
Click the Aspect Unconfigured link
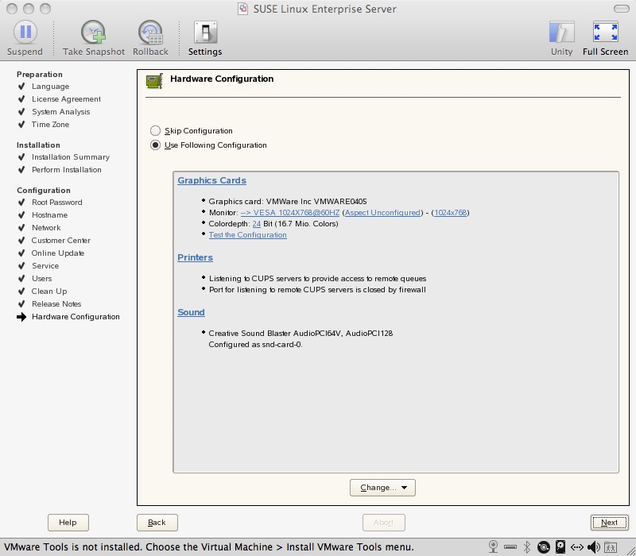382,212
